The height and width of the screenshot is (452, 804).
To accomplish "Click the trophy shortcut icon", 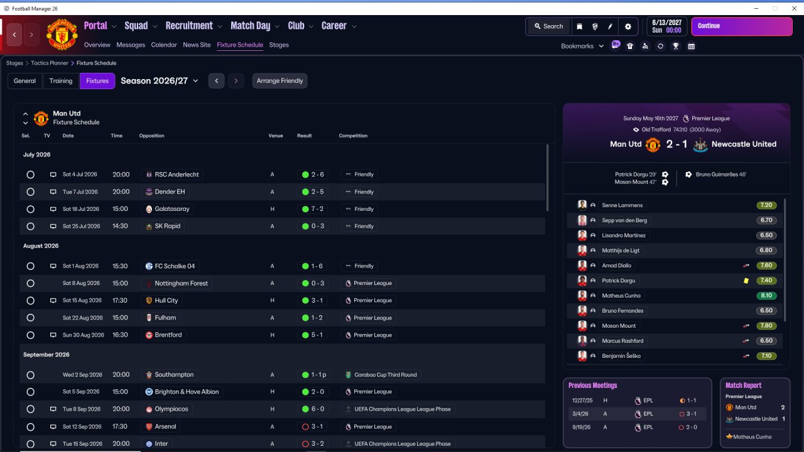I will [676, 46].
